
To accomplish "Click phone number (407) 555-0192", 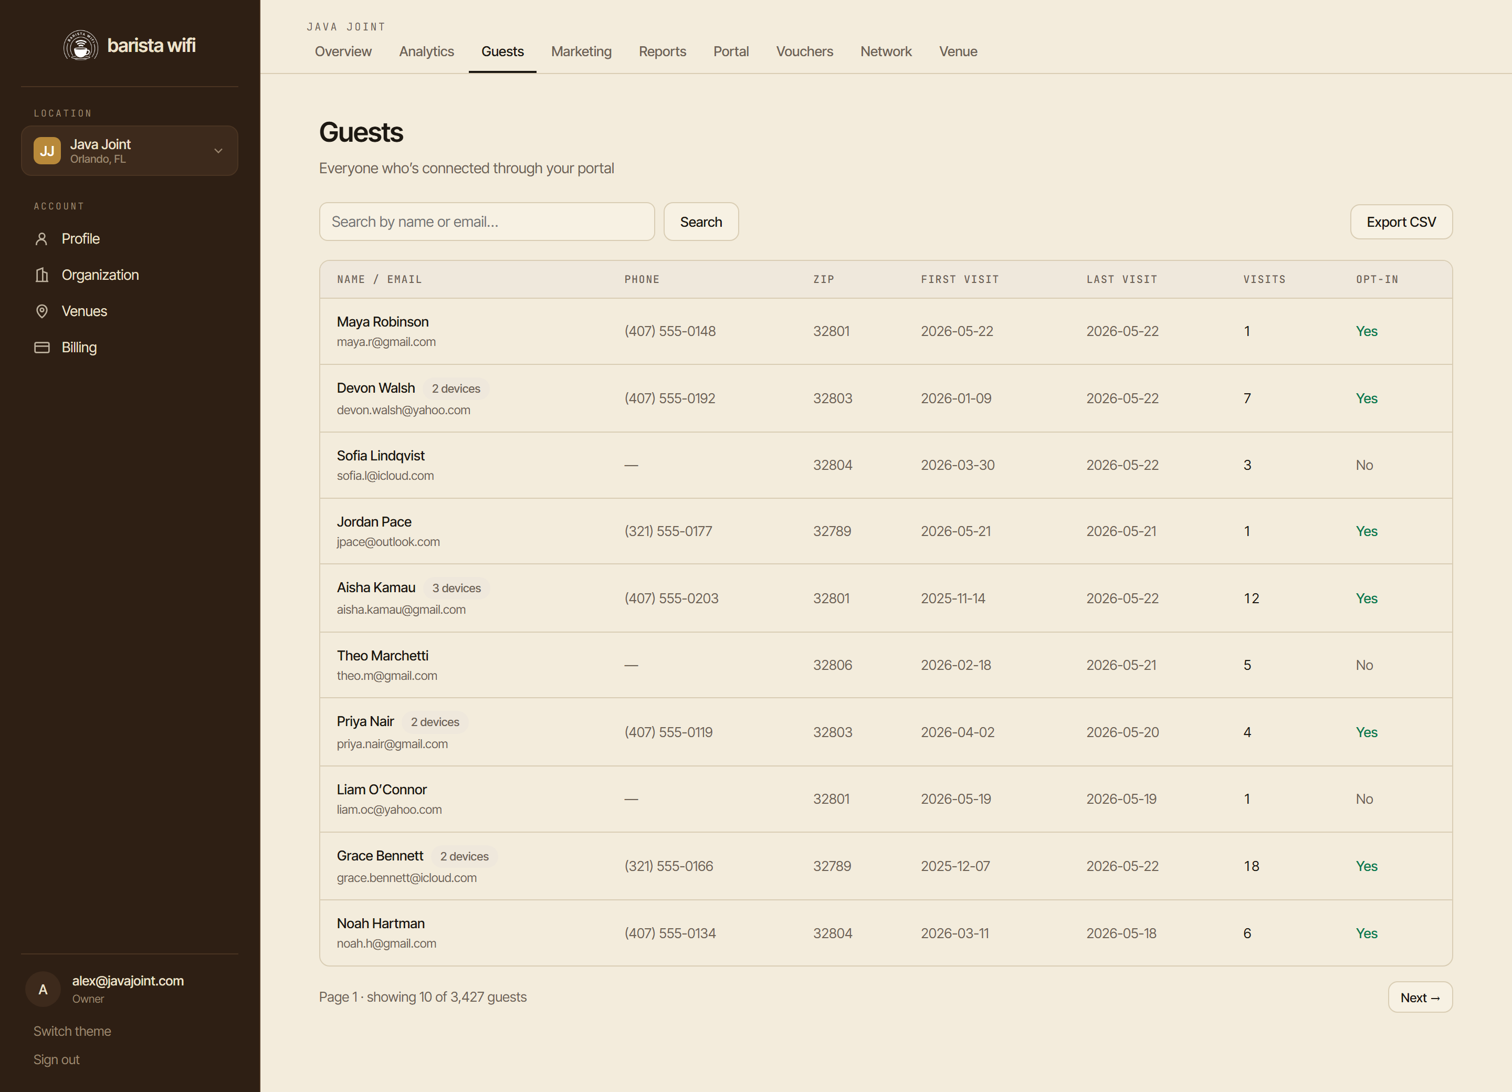I will pyautogui.click(x=669, y=398).
